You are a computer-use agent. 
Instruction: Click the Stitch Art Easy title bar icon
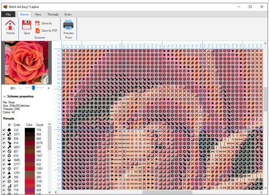pyautogui.click(x=5, y=7)
